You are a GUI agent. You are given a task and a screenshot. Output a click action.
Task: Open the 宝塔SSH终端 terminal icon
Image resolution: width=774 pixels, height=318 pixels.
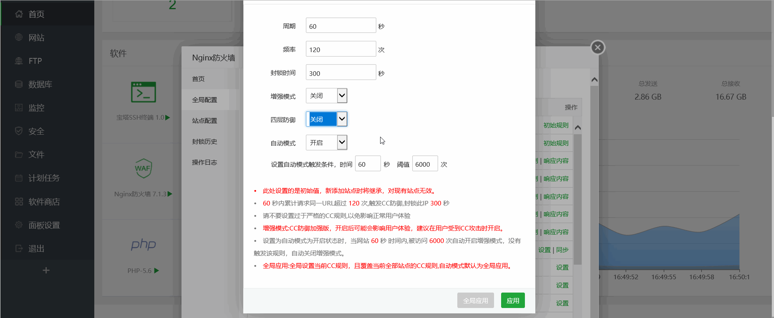[x=144, y=92]
